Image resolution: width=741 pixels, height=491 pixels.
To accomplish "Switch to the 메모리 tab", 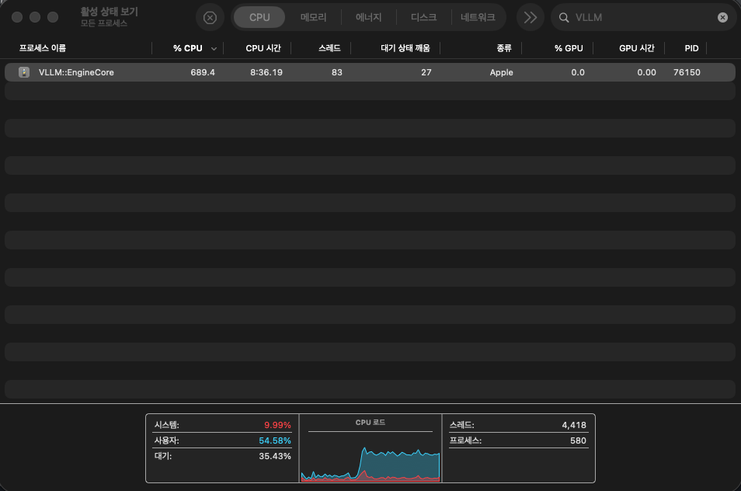I will click(313, 18).
